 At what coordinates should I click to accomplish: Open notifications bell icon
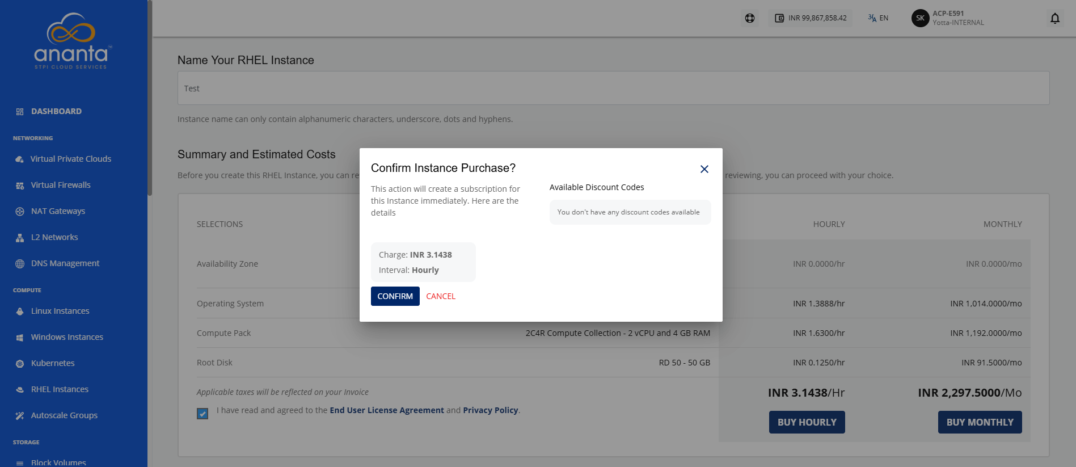pyautogui.click(x=1055, y=18)
